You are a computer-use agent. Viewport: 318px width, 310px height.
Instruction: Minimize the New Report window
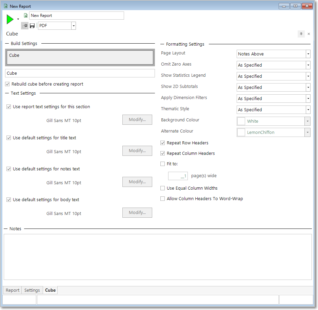pos(284,6)
